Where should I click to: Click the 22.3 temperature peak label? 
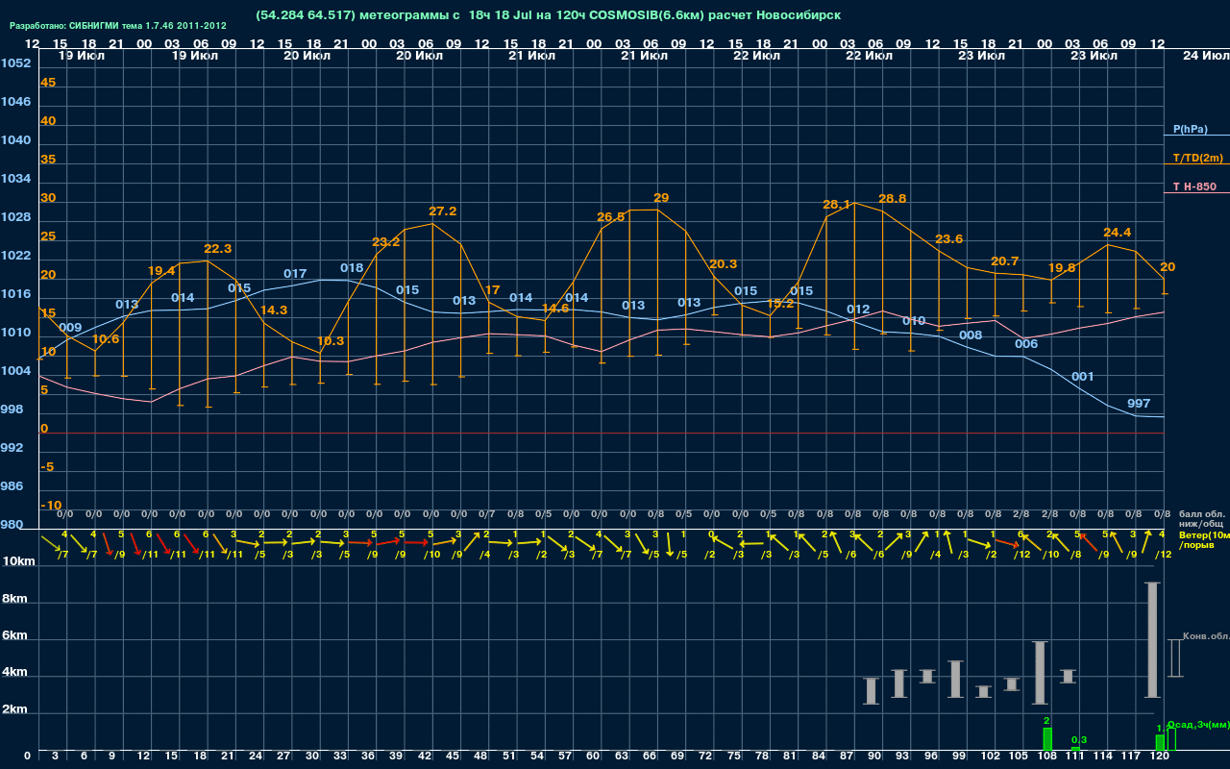click(x=218, y=248)
